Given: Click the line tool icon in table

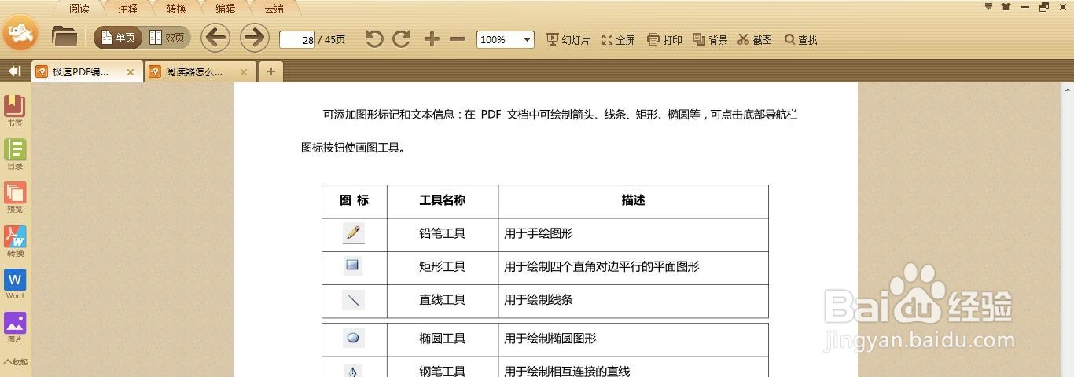Looking at the screenshot, I should click(353, 299).
